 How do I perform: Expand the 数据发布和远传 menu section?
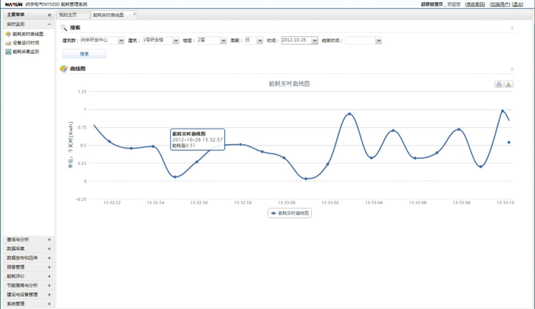click(x=49, y=258)
